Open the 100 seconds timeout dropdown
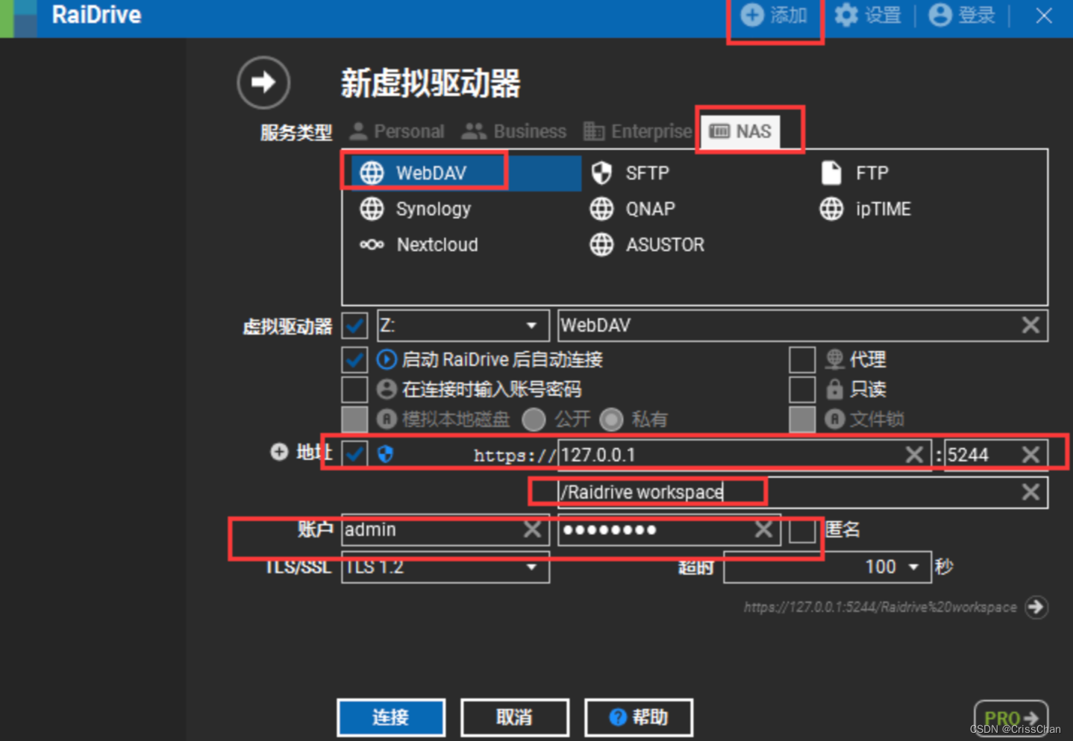Screen dimensions: 1073x741 coord(828,567)
